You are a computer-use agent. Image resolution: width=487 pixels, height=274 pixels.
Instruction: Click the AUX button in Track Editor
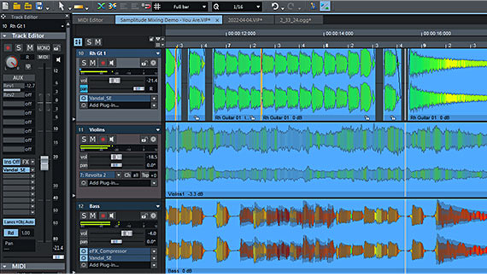[18, 78]
